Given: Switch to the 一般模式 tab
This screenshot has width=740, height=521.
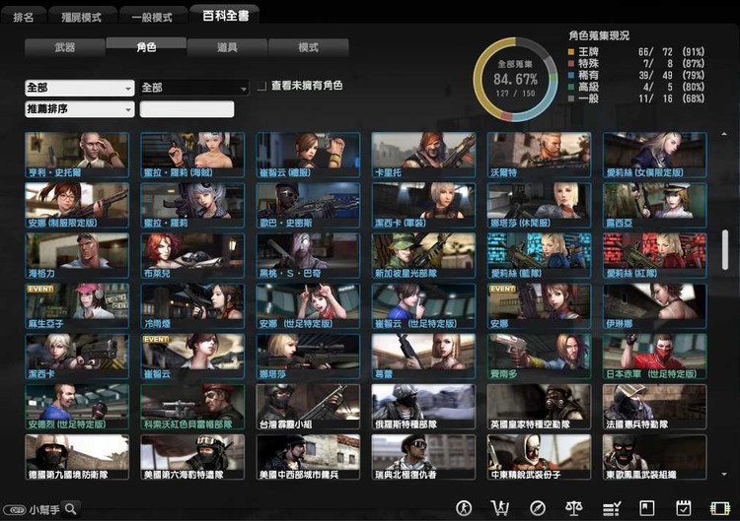Looking at the screenshot, I should pos(152,17).
